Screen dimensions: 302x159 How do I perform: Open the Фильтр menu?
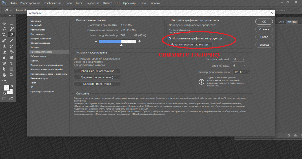(x=107, y=3)
